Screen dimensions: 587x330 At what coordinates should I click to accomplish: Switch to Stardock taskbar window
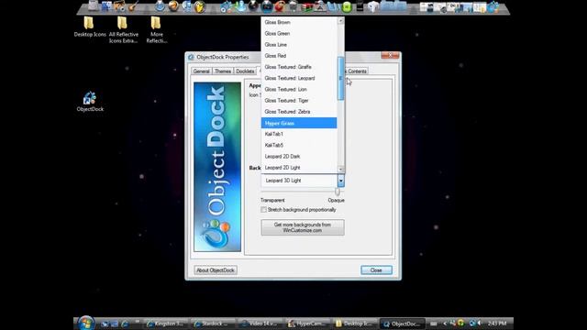(x=213, y=324)
